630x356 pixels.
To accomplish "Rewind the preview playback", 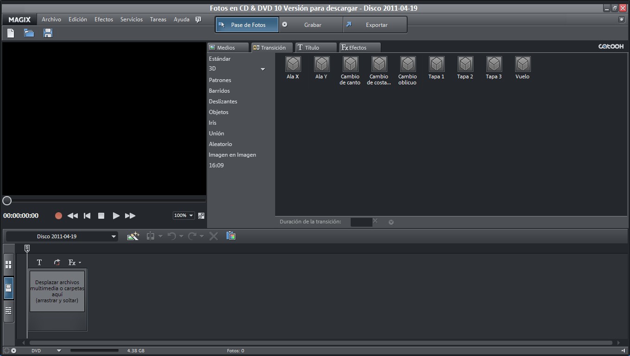I will [x=72, y=216].
